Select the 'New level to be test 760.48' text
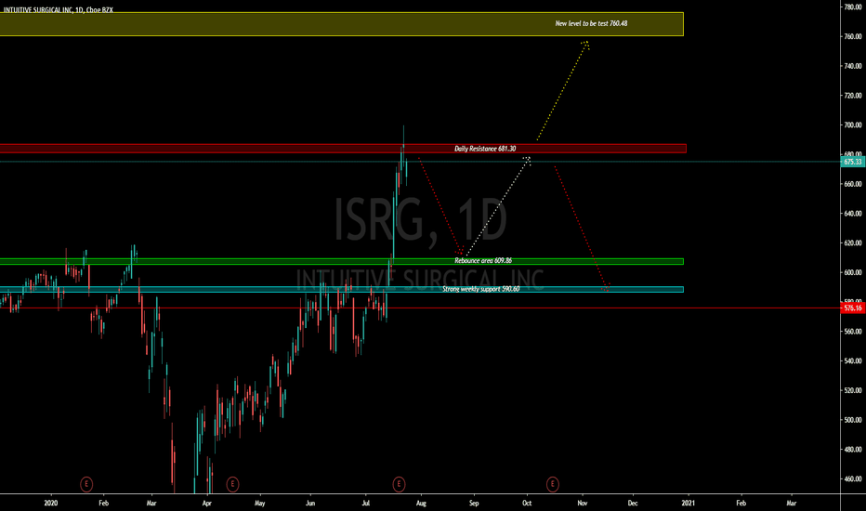The height and width of the screenshot is (511, 866). point(591,24)
